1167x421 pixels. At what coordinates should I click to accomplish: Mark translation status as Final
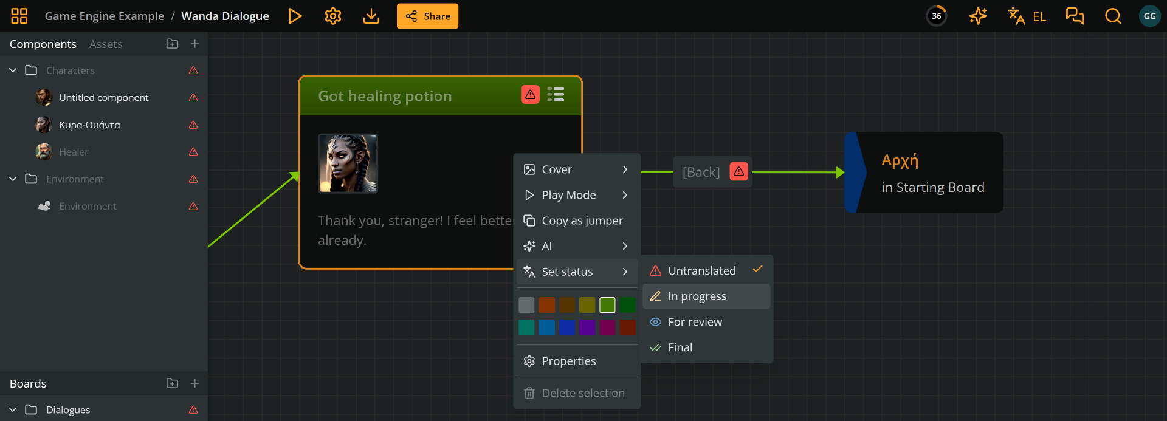point(680,347)
